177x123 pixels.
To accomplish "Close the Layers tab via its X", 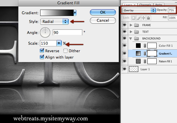I will [x=134, y=5].
